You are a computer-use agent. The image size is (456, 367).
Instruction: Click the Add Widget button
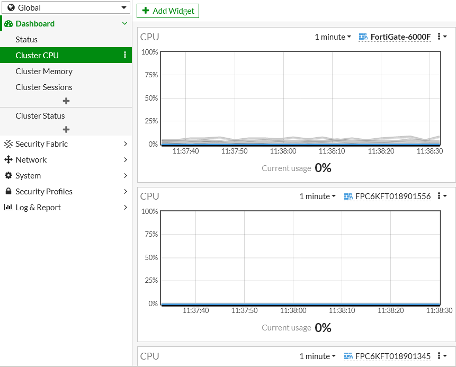tap(168, 11)
